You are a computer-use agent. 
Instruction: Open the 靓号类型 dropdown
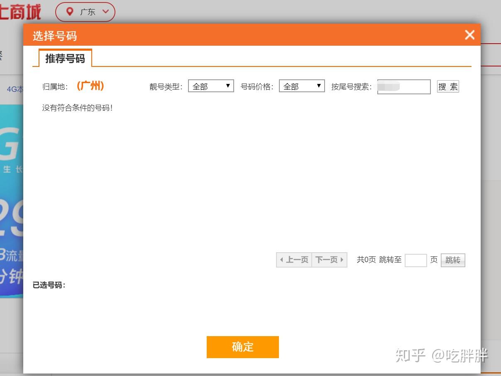coord(211,86)
